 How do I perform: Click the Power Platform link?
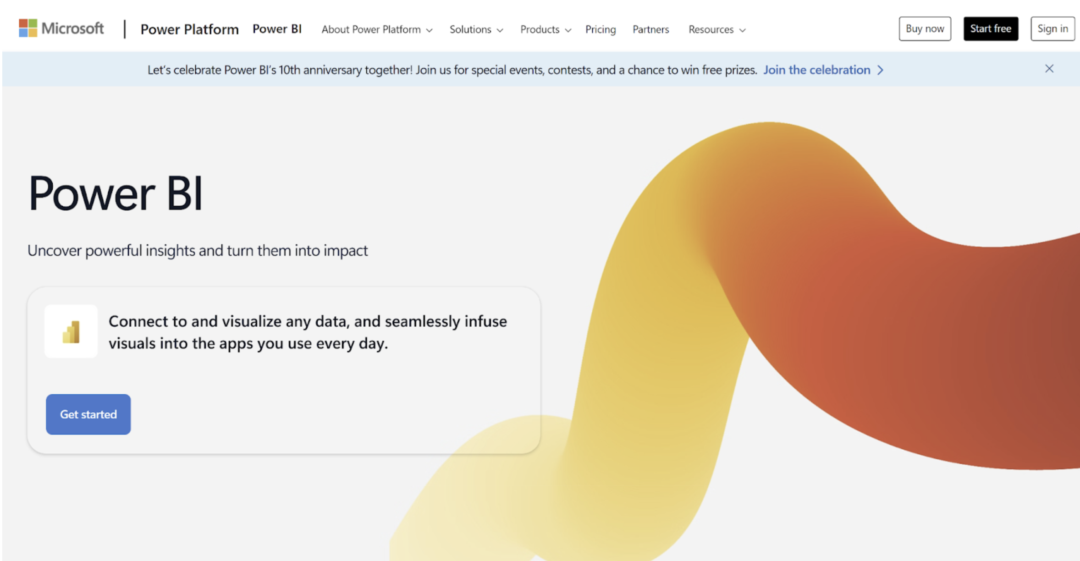tap(189, 29)
